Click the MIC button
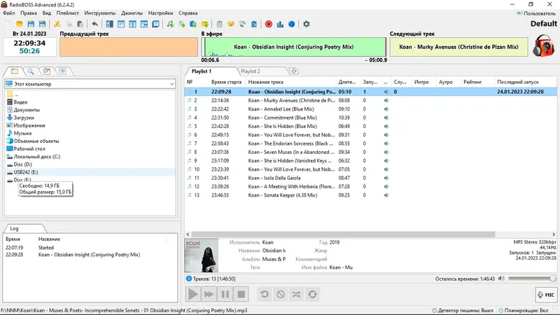Screen dimensions: 560x315 click(547, 295)
